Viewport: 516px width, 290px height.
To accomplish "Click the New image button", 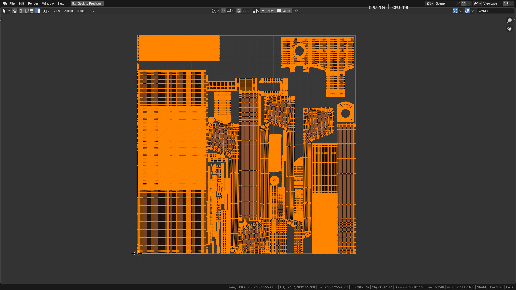I will point(268,11).
